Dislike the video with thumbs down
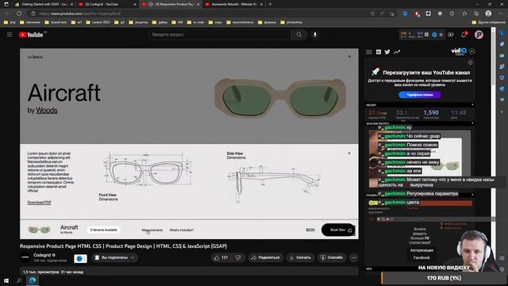 point(238,257)
